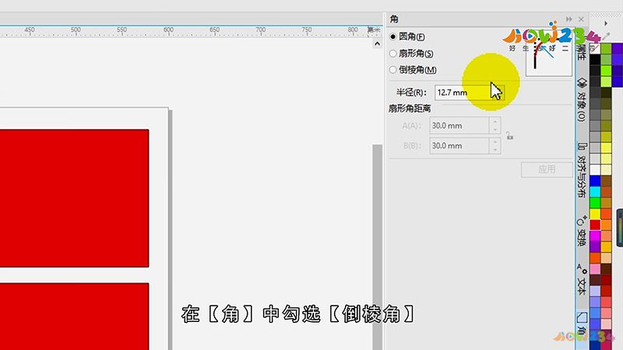Select the outlined bright red palette swatch

pos(595,225)
